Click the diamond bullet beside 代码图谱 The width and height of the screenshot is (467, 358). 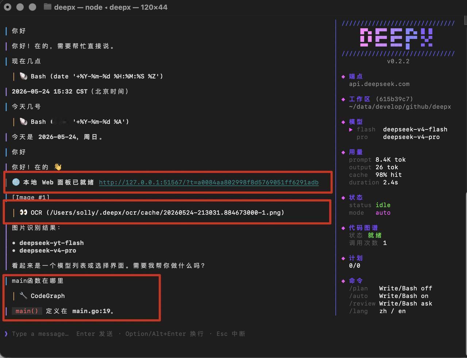coord(343,228)
